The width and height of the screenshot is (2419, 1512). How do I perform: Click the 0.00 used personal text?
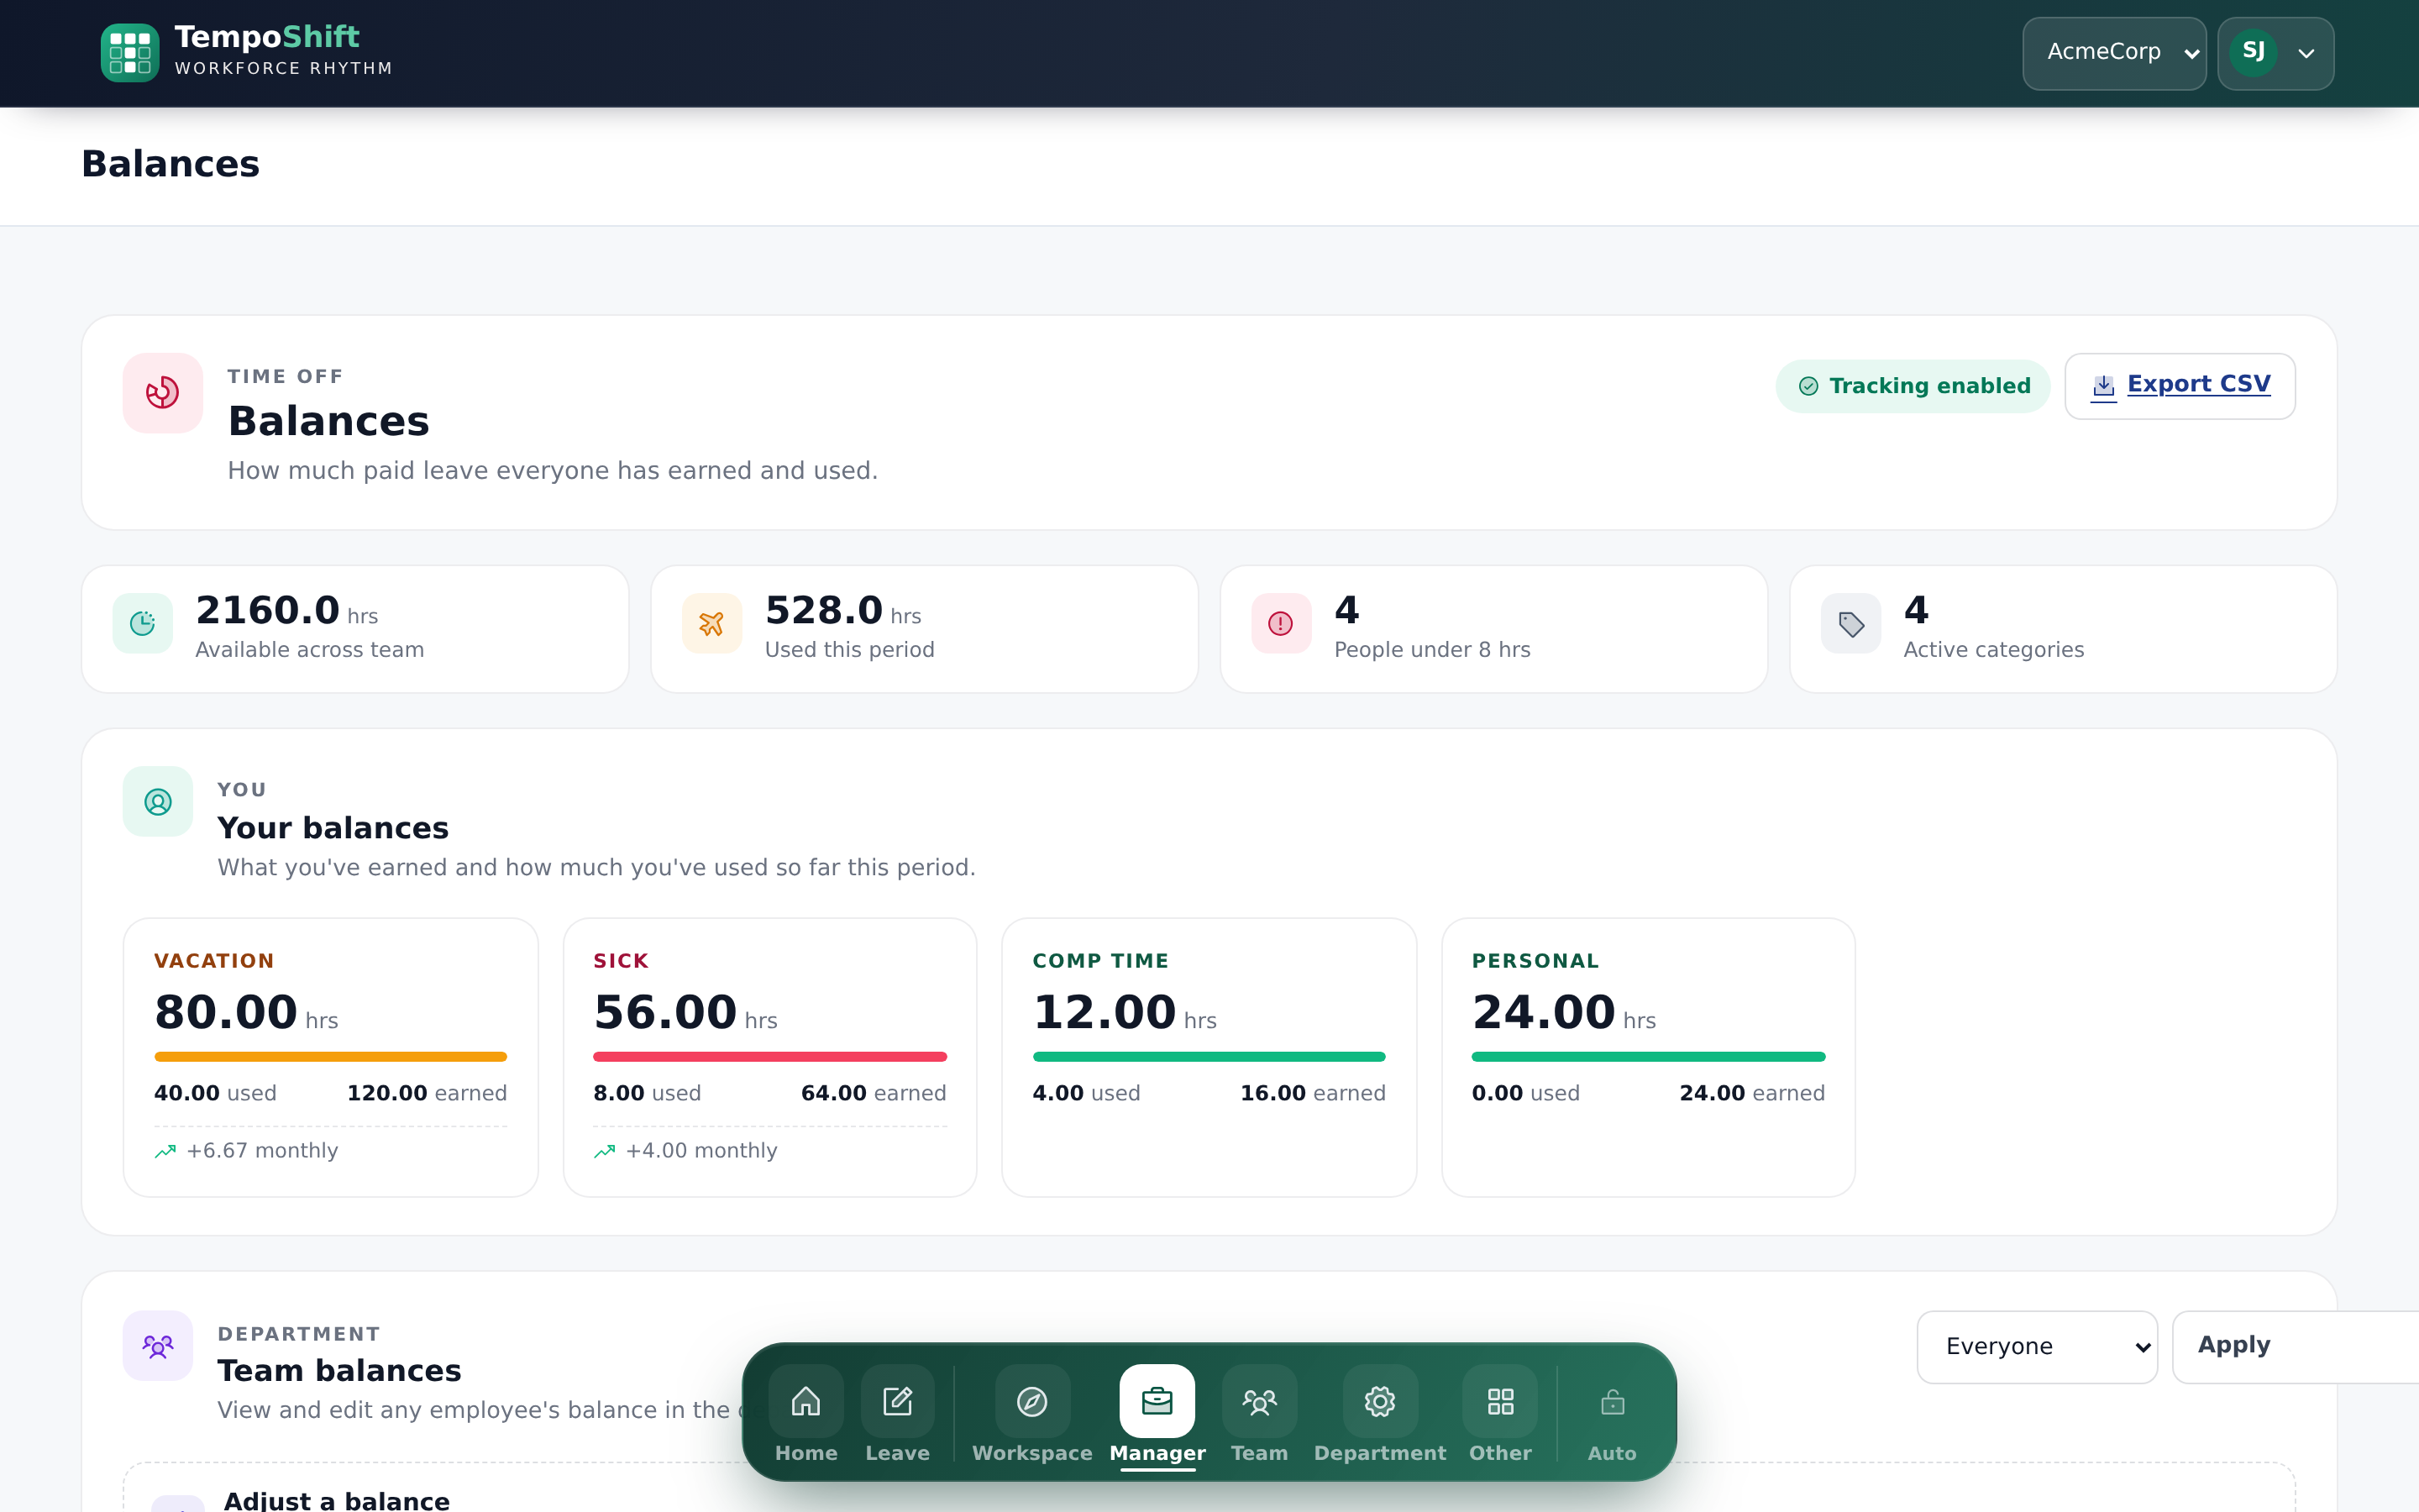click(x=1525, y=1093)
